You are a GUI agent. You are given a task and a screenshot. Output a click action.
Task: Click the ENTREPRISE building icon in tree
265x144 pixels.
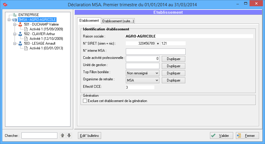pyautogui.click(x=15, y=15)
